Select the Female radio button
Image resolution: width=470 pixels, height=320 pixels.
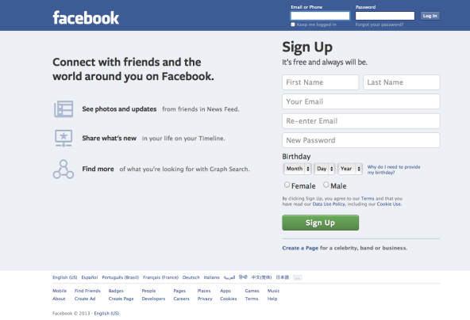tap(287, 185)
